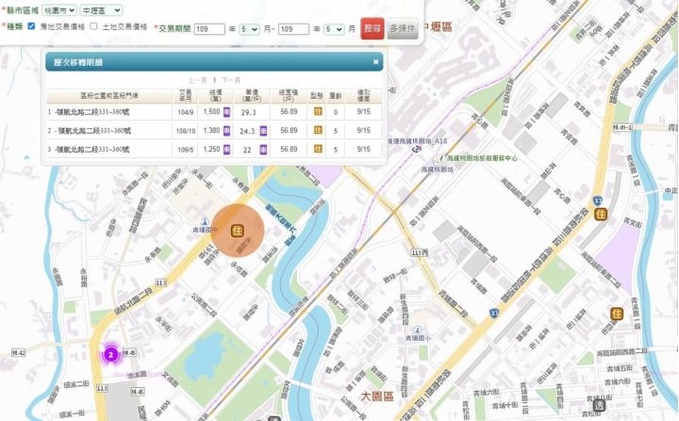Close the 歷次移轉明細 popup
Screen dimensions: 679x421
[375, 62]
